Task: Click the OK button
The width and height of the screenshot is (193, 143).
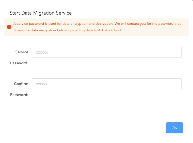Action: (174, 128)
